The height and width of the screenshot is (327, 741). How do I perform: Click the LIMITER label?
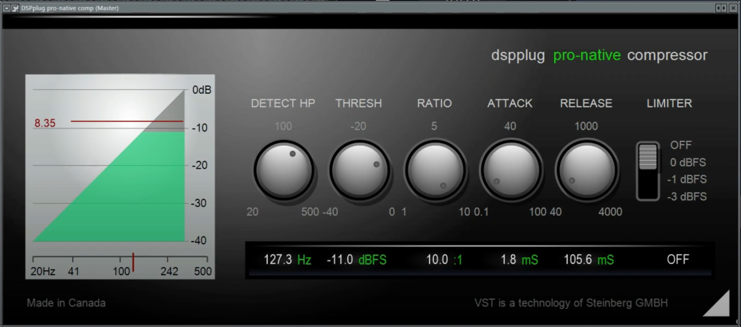669,103
